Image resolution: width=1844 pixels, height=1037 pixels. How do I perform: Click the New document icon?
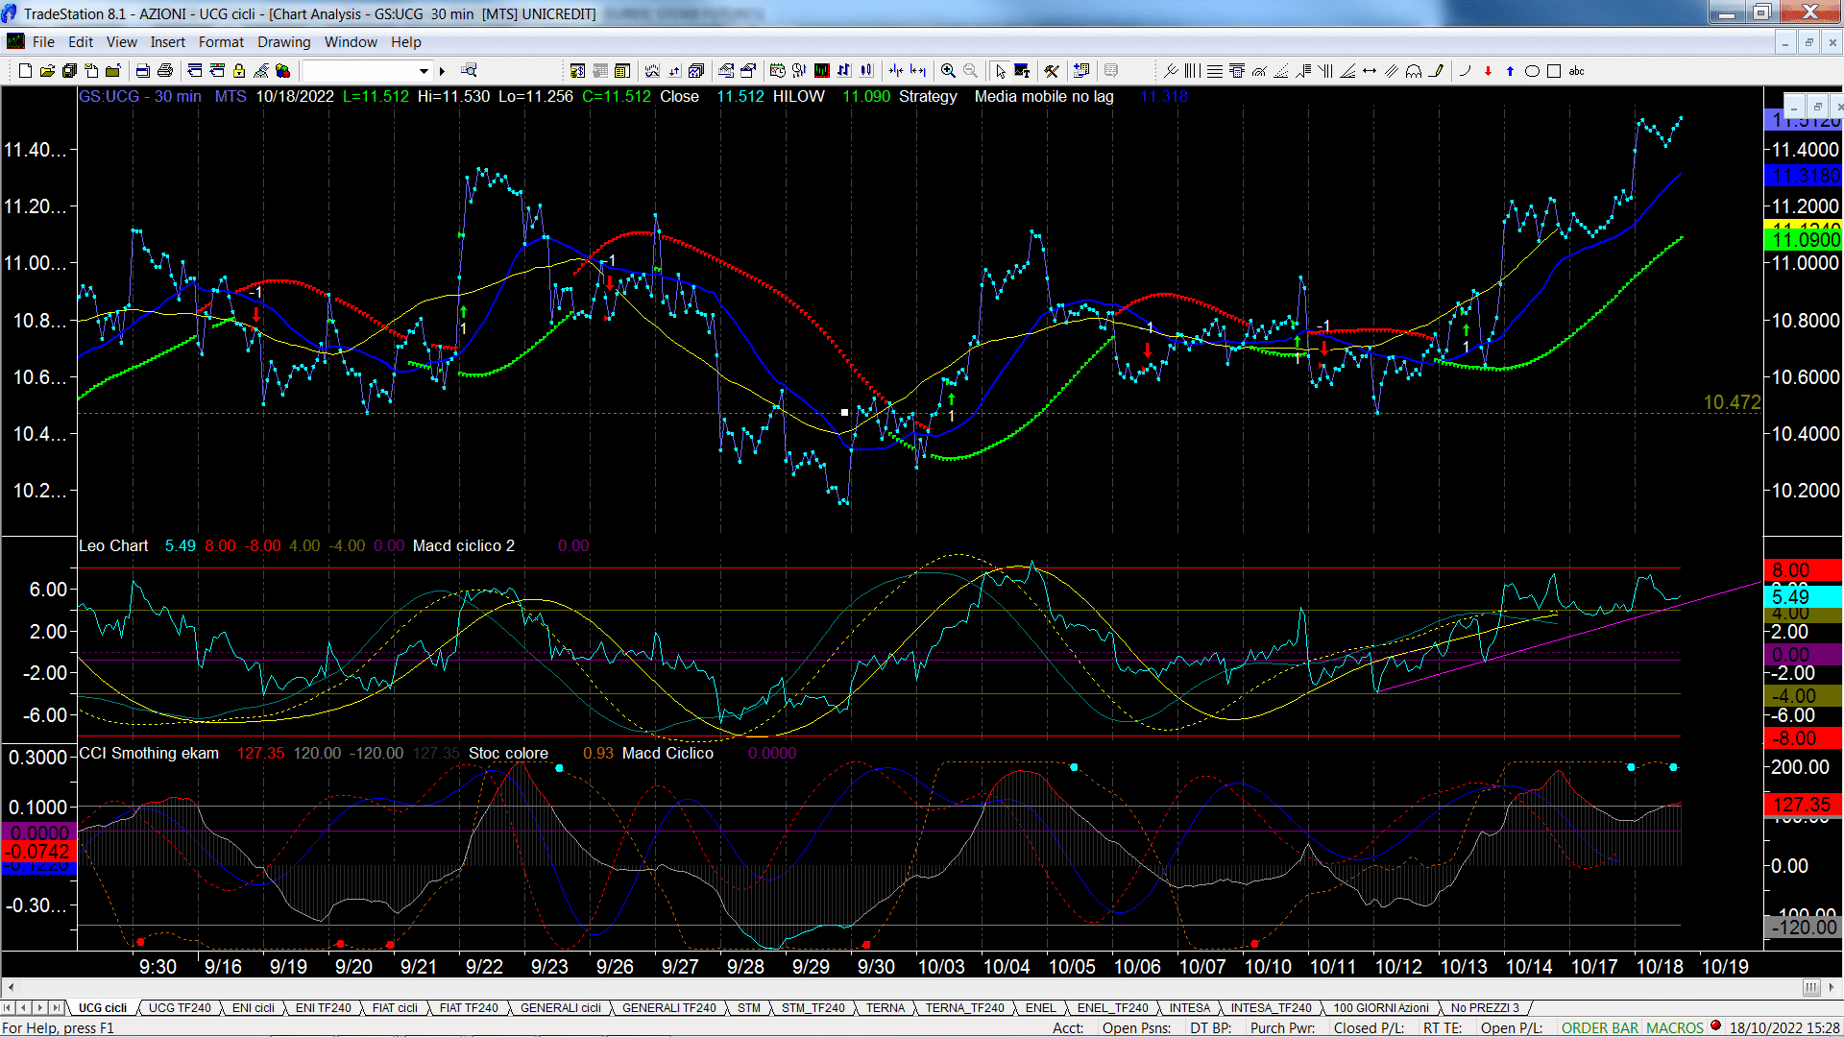26,71
